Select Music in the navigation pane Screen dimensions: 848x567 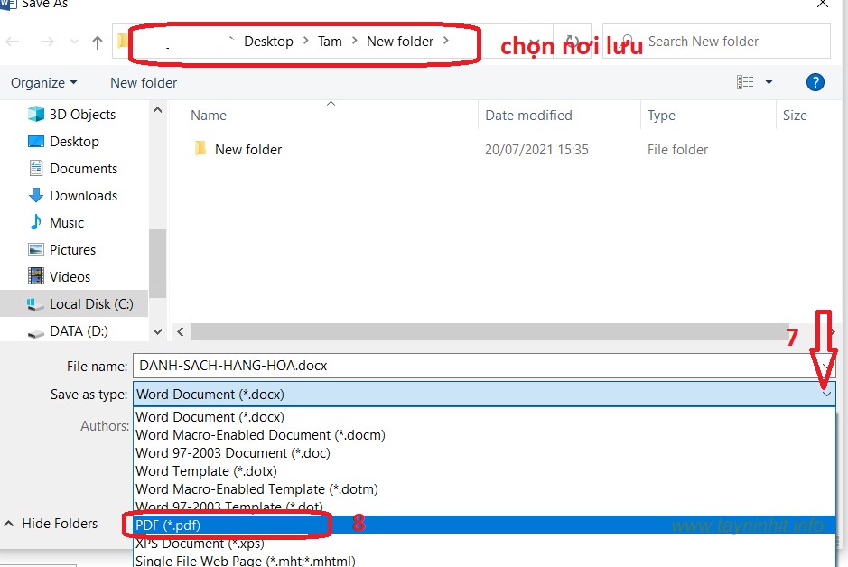tap(67, 223)
